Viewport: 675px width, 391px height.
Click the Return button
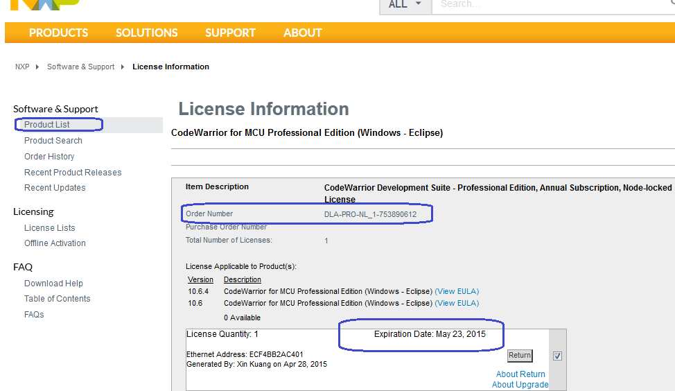[x=520, y=355]
